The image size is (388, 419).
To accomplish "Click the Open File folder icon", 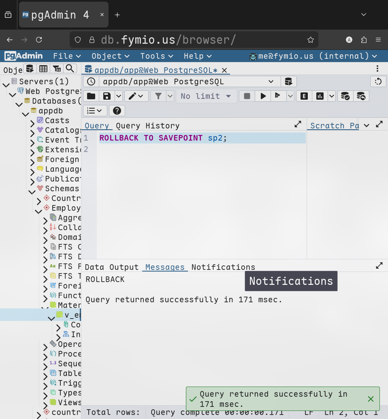I will coord(91,96).
